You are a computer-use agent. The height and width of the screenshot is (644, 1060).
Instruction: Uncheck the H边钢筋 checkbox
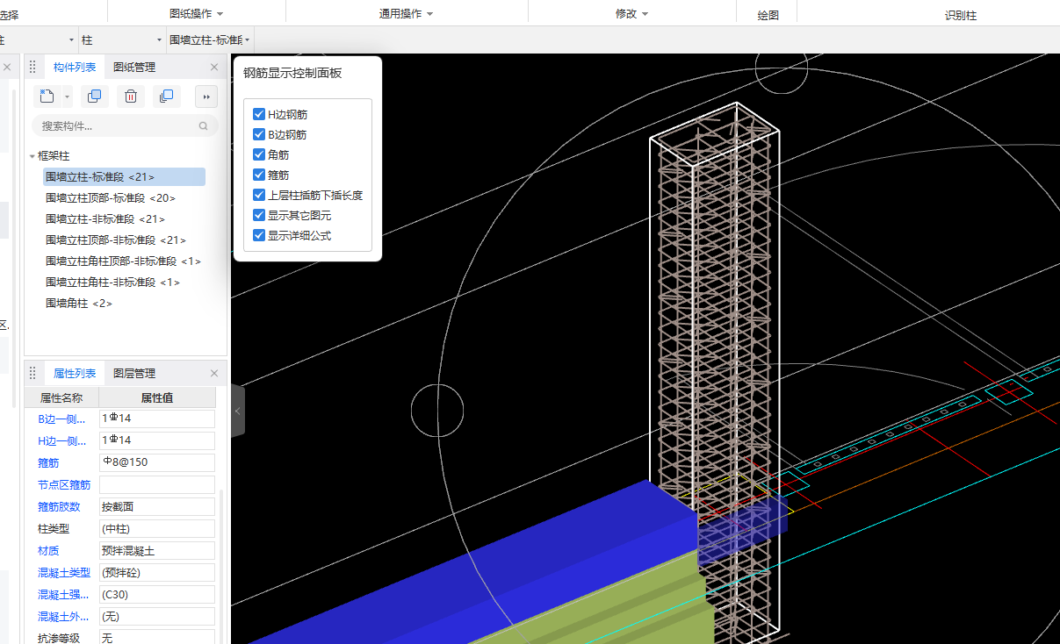[x=259, y=114]
